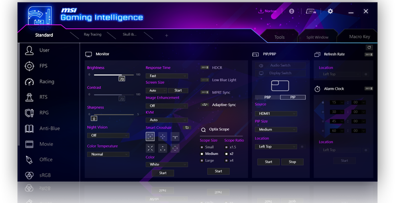Image resolution: width=395 pixels, height=203 pixels.
Task: Open the PIP Location Left Top dropdown
Action: [276, 147]
